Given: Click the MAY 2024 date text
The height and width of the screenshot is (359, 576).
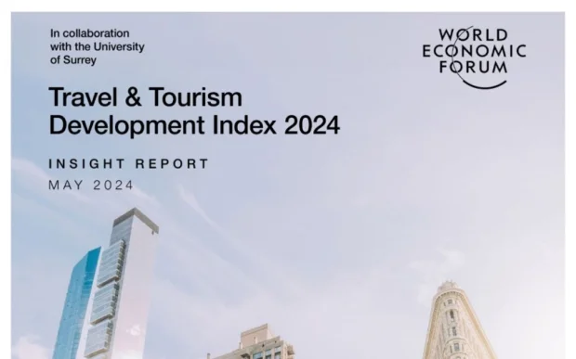Looking at the screenshot, I should [91, 185].
